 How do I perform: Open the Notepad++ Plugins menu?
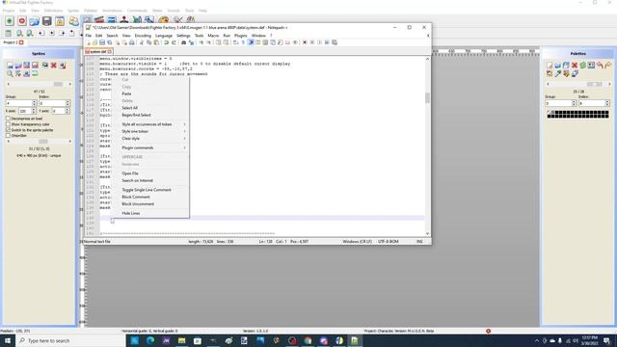point(240,36)
